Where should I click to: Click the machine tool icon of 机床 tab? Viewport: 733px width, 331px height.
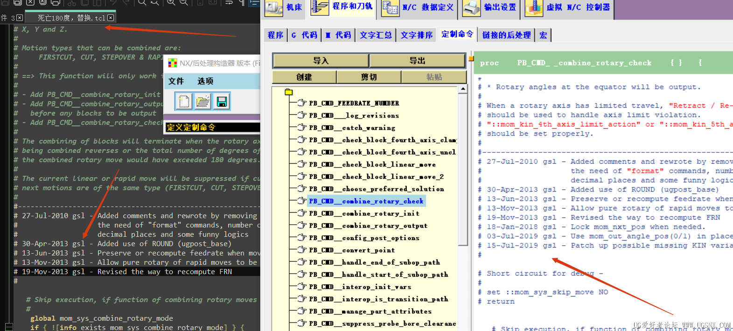tap(274, 7)
